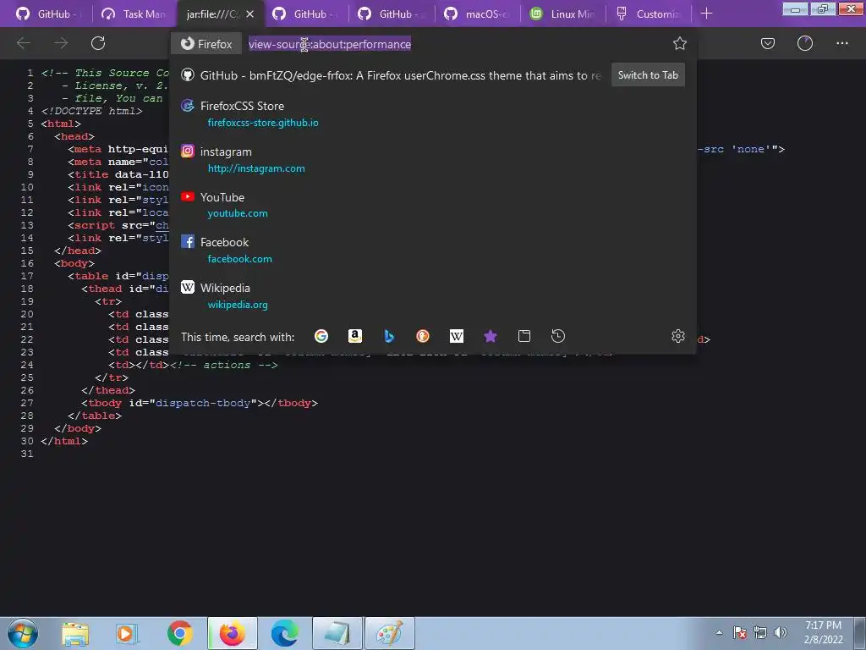Screen dimensions: 866x650
Task: Open Microsoft Edge from the taskbar
Action: click(x=284, y=634)
